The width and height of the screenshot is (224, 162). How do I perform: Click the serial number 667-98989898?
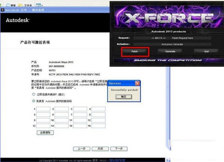(x=56, y=66)
